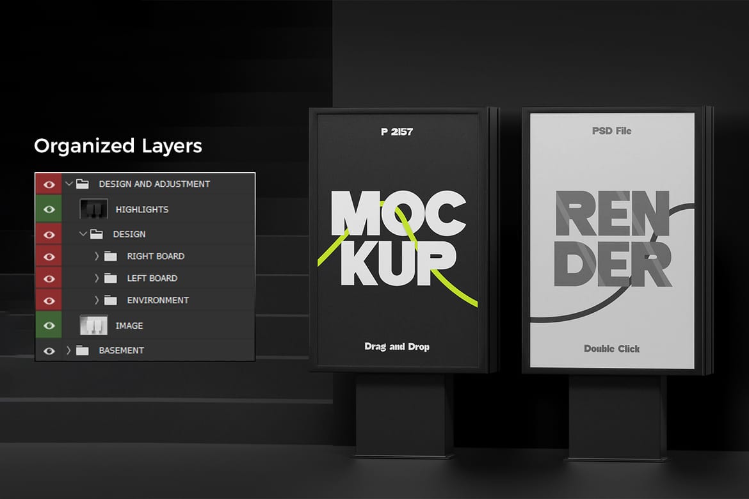Select the 'ENVIRONMENT' group name
The width and height of the screenshot is (749, 499).
(x=157, y=300)
